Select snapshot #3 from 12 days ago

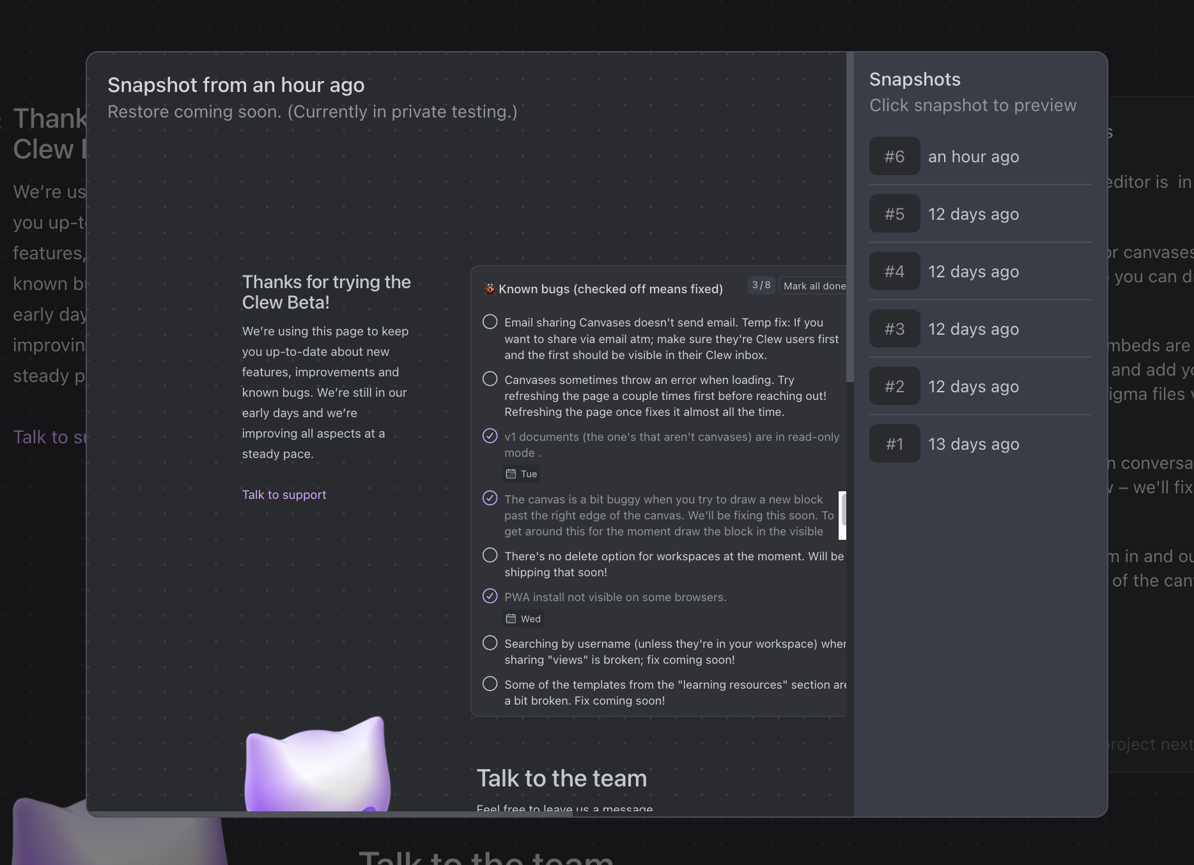[980, 329]
